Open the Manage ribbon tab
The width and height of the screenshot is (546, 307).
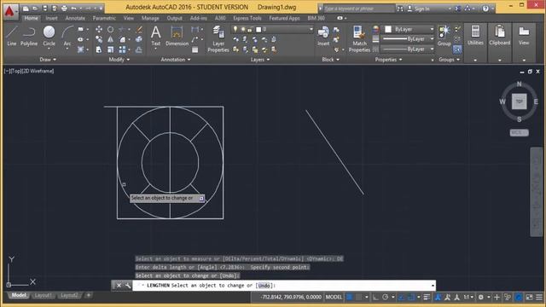point(150,18)
